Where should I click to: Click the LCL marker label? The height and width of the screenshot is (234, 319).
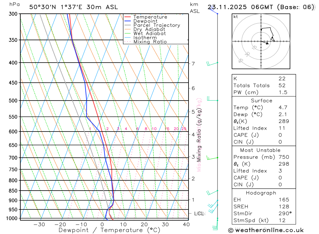tap(199, 214)
